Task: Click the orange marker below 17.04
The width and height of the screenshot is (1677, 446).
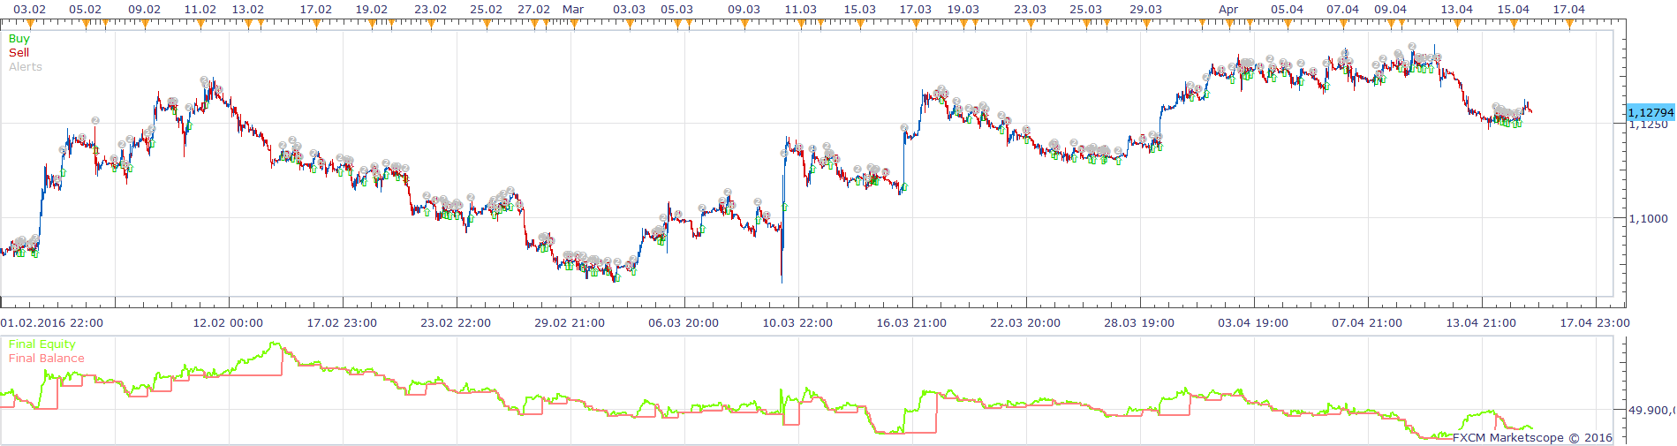Action: (x=1569, y=24)
